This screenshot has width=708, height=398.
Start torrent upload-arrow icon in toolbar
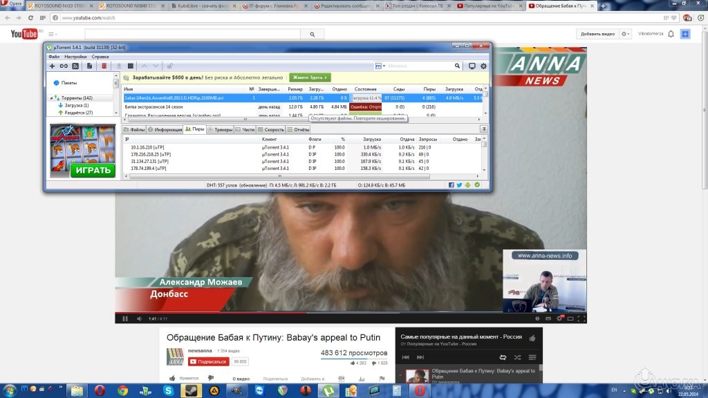(x=119, y=66)
